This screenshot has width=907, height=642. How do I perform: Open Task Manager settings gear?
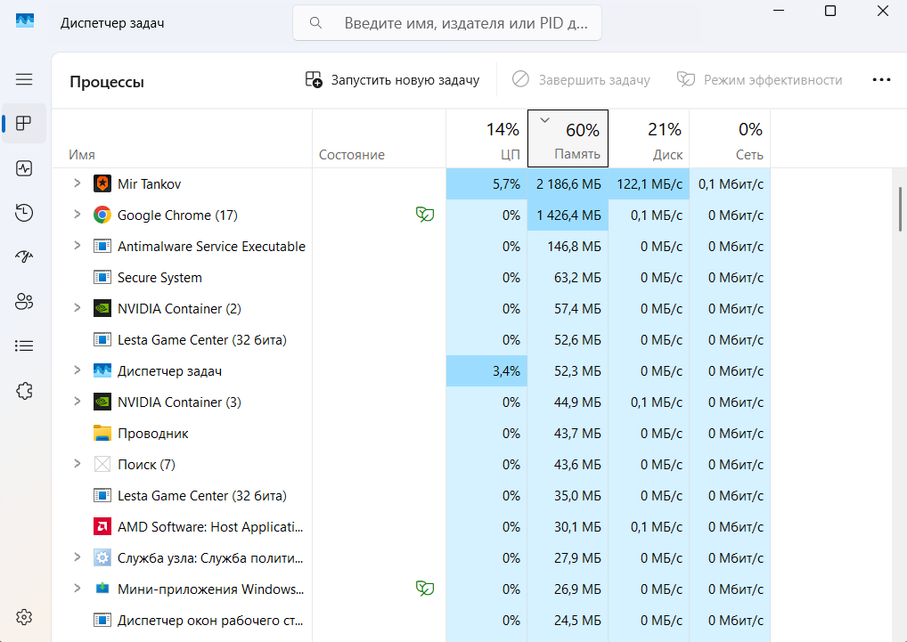tap(24, 617)
